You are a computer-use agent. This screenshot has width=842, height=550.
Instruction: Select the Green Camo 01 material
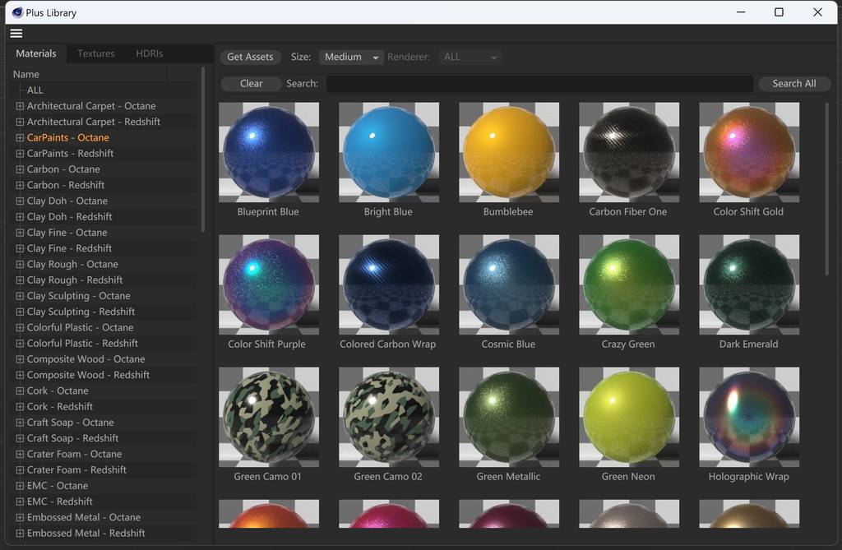268,417
